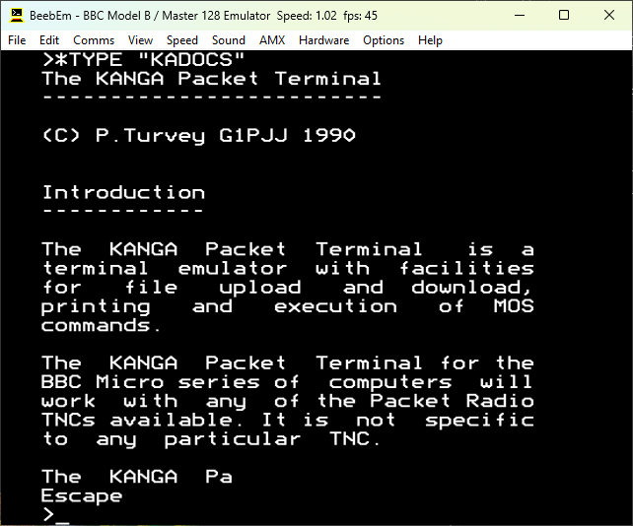Click 'for file upload and download,' line
633x526 pixels.
288,288
